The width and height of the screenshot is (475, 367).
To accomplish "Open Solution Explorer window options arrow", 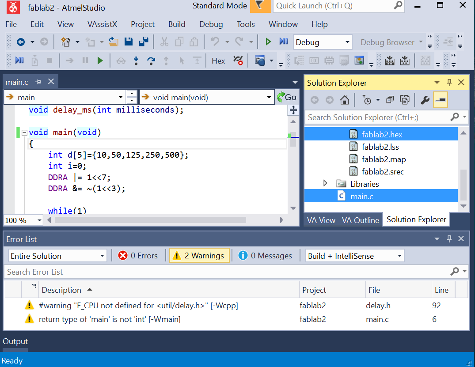I will (x=437, y=82).
